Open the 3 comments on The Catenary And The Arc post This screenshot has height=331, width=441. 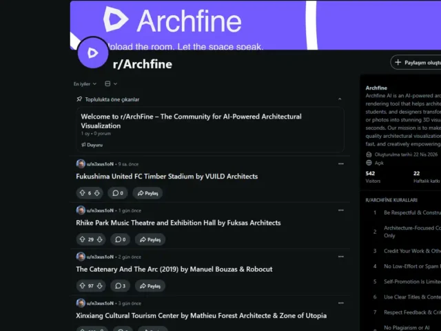(121, 286)
